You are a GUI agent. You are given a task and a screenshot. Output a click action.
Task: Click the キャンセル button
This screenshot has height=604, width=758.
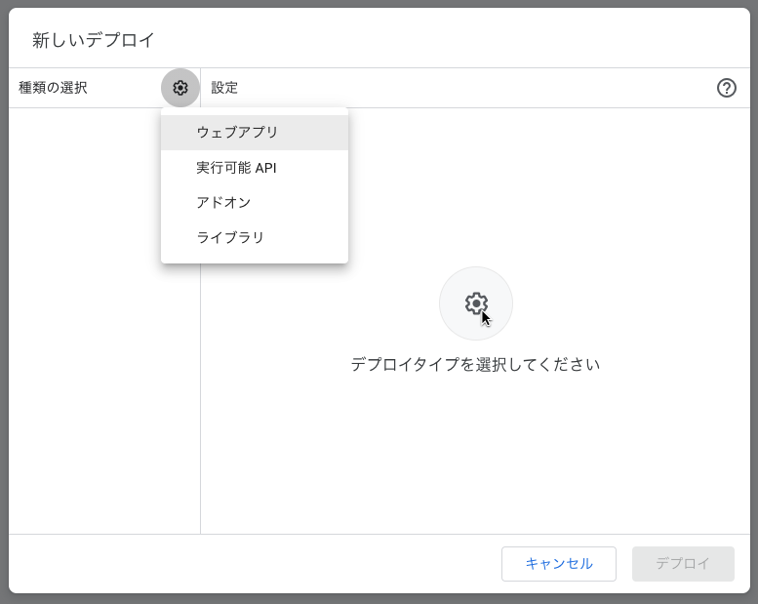click(x=559, y=564)
